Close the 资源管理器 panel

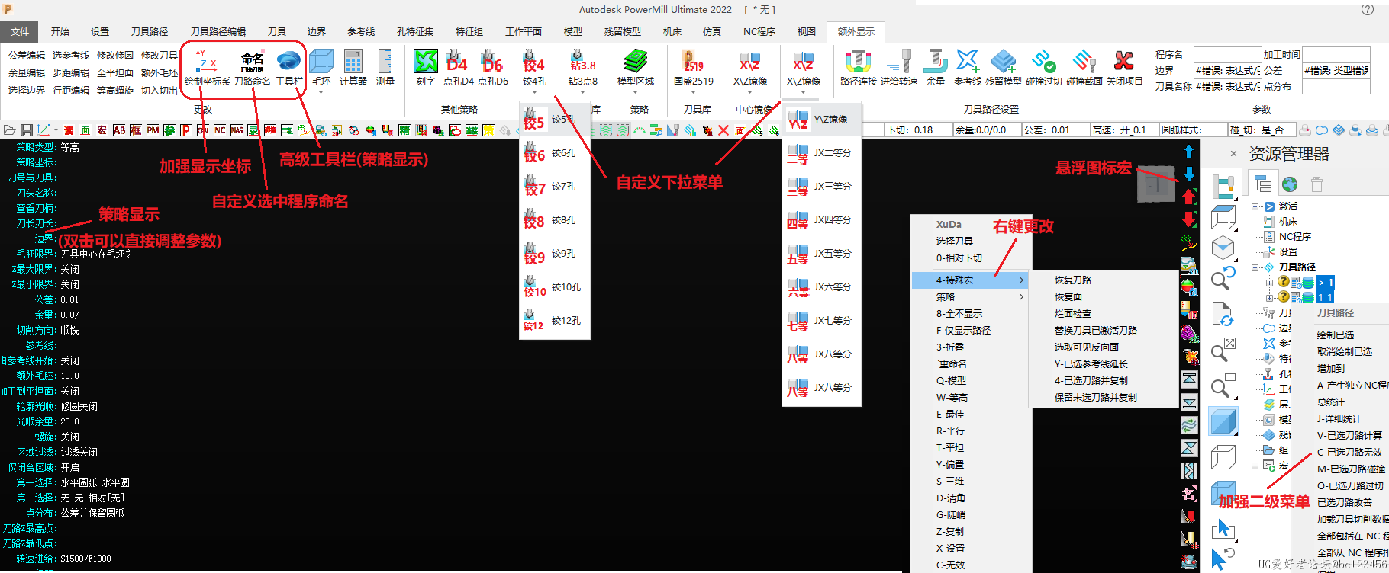click(x=1233, y=153)
